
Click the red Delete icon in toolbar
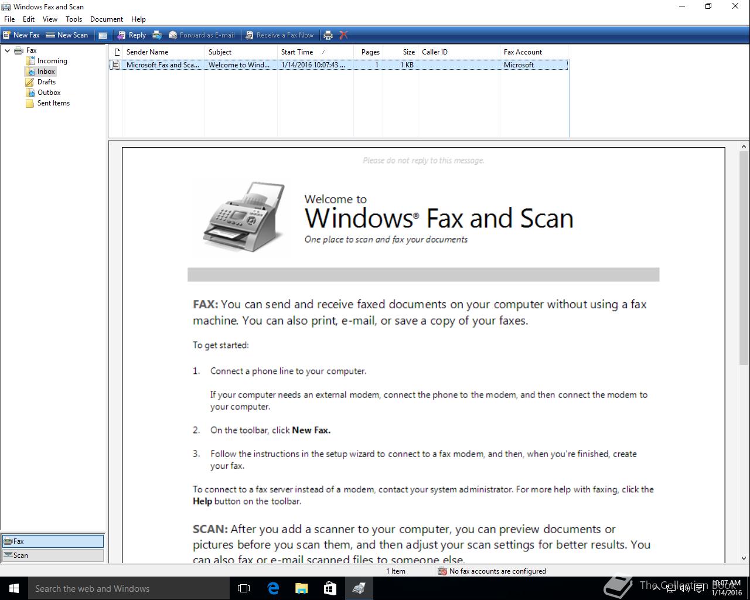coord(344,35)
